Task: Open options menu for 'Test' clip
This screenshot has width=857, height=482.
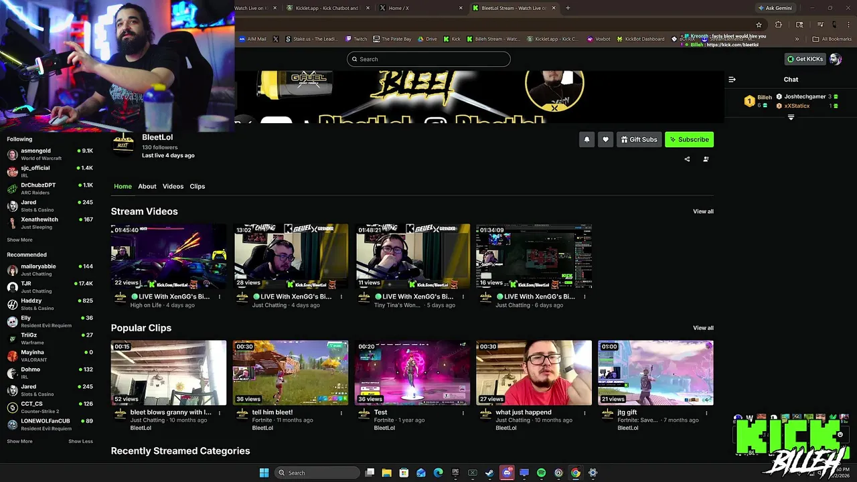Action: click(x=463, y=413)
